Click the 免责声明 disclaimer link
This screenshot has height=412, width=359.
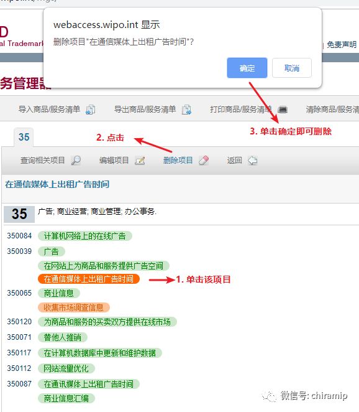[x=342, y=45]
